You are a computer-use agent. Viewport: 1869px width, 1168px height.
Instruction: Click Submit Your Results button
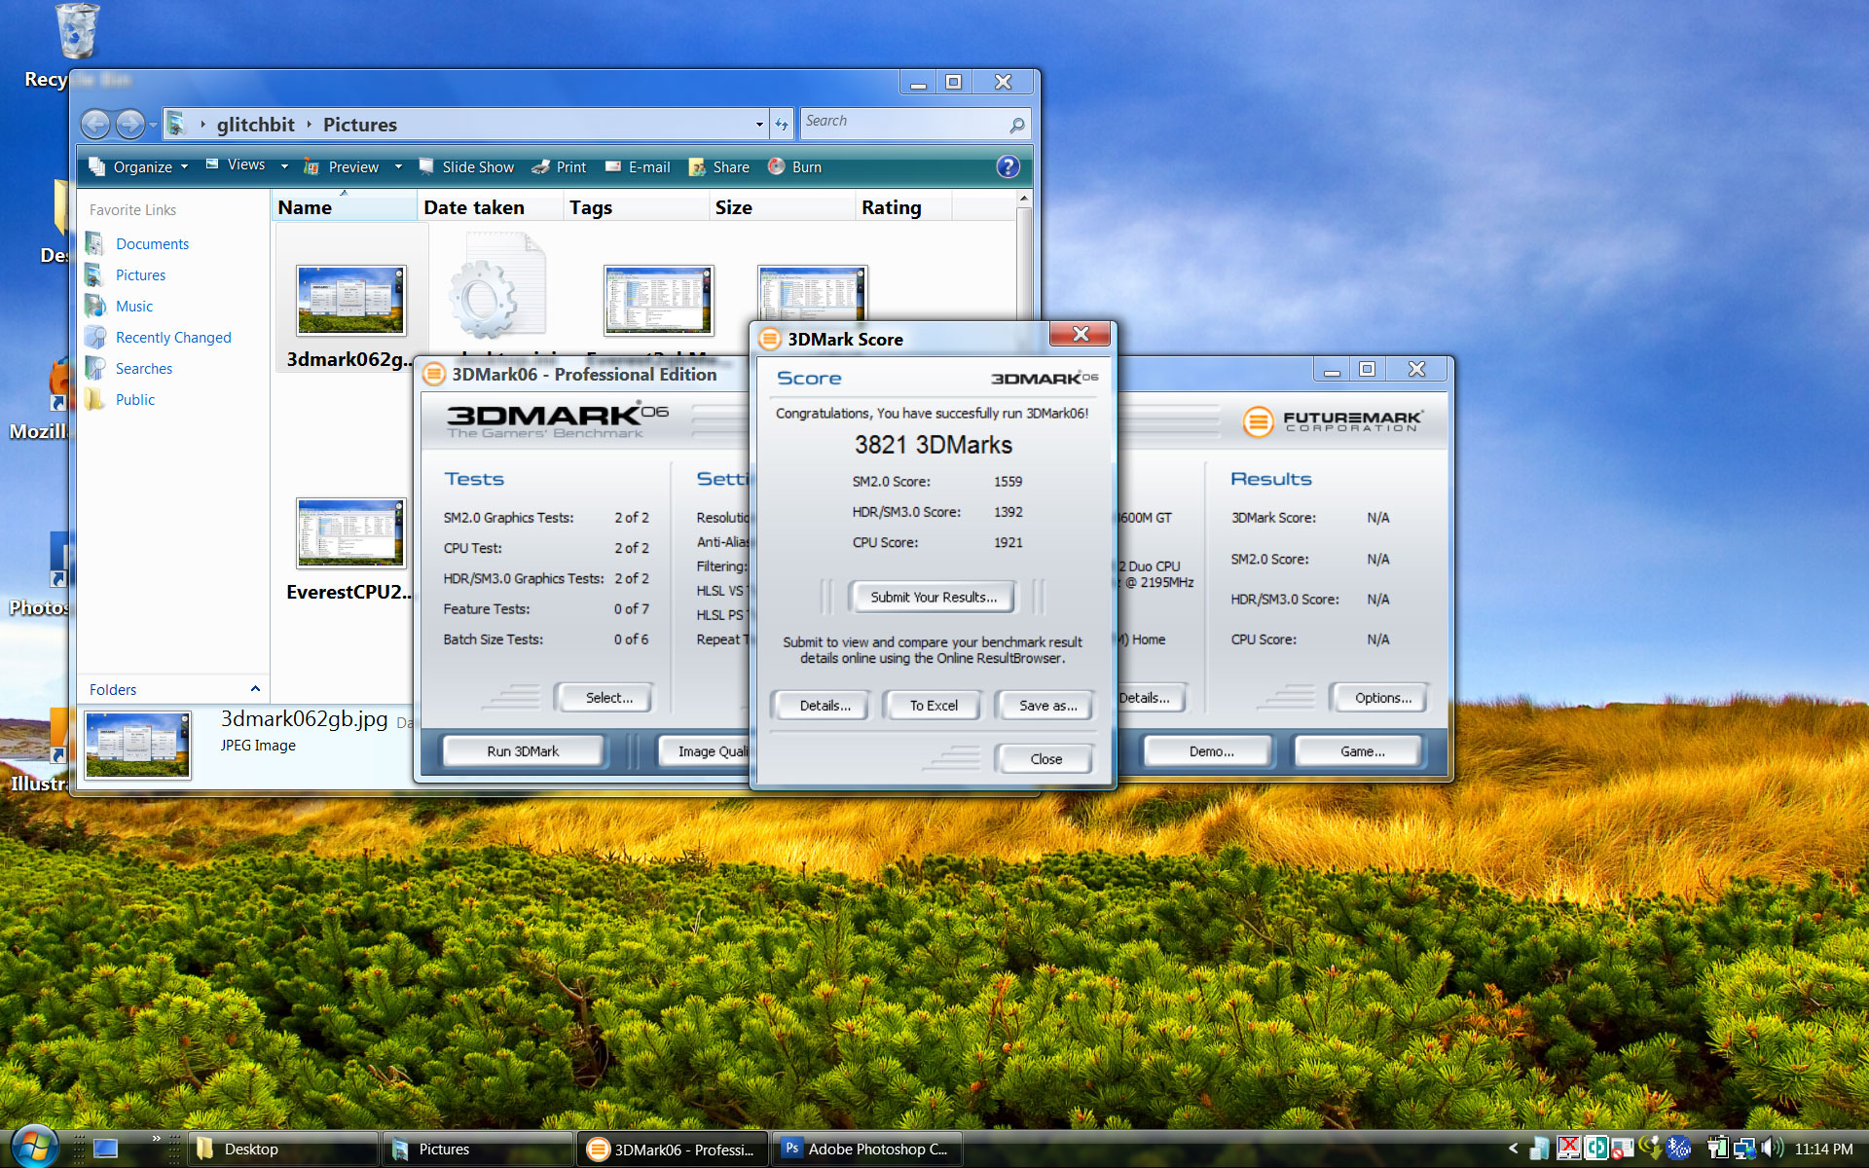coord(933,597)
